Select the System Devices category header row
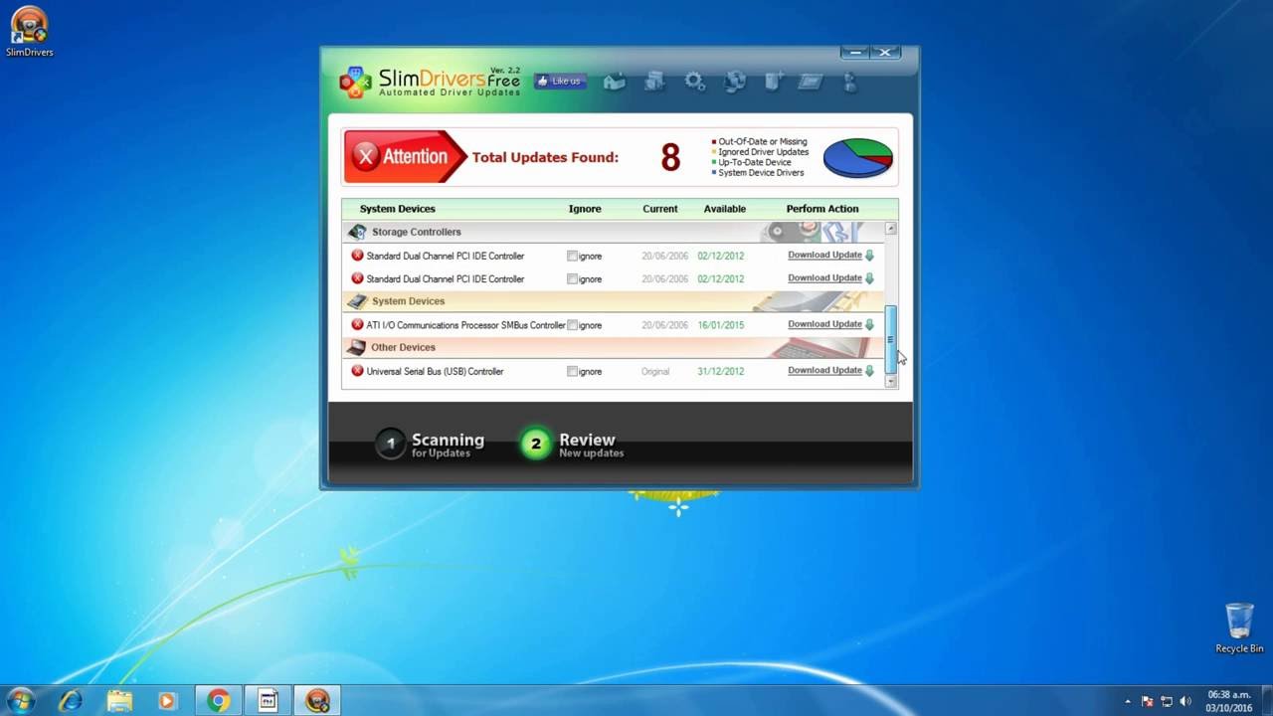1273x716 pixels. pyautogui.click(x=613, y=301)
